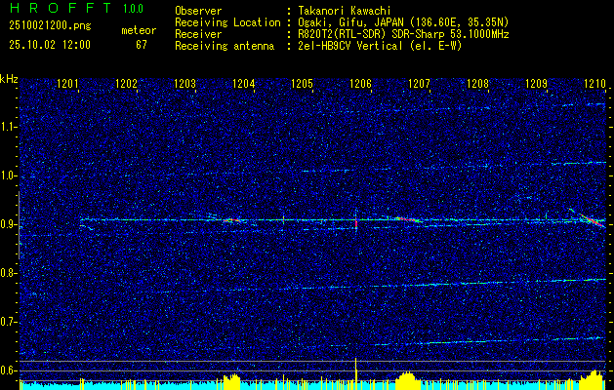
Task: Click time marker 1203
Action: (184, 83)
